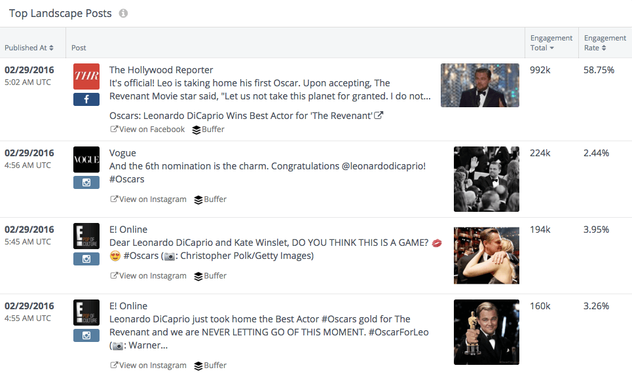Click the 'Leonardo DiCaprio just took home' post text
Viewport: 632px width, 374px height.
click(x=269, y=332)
